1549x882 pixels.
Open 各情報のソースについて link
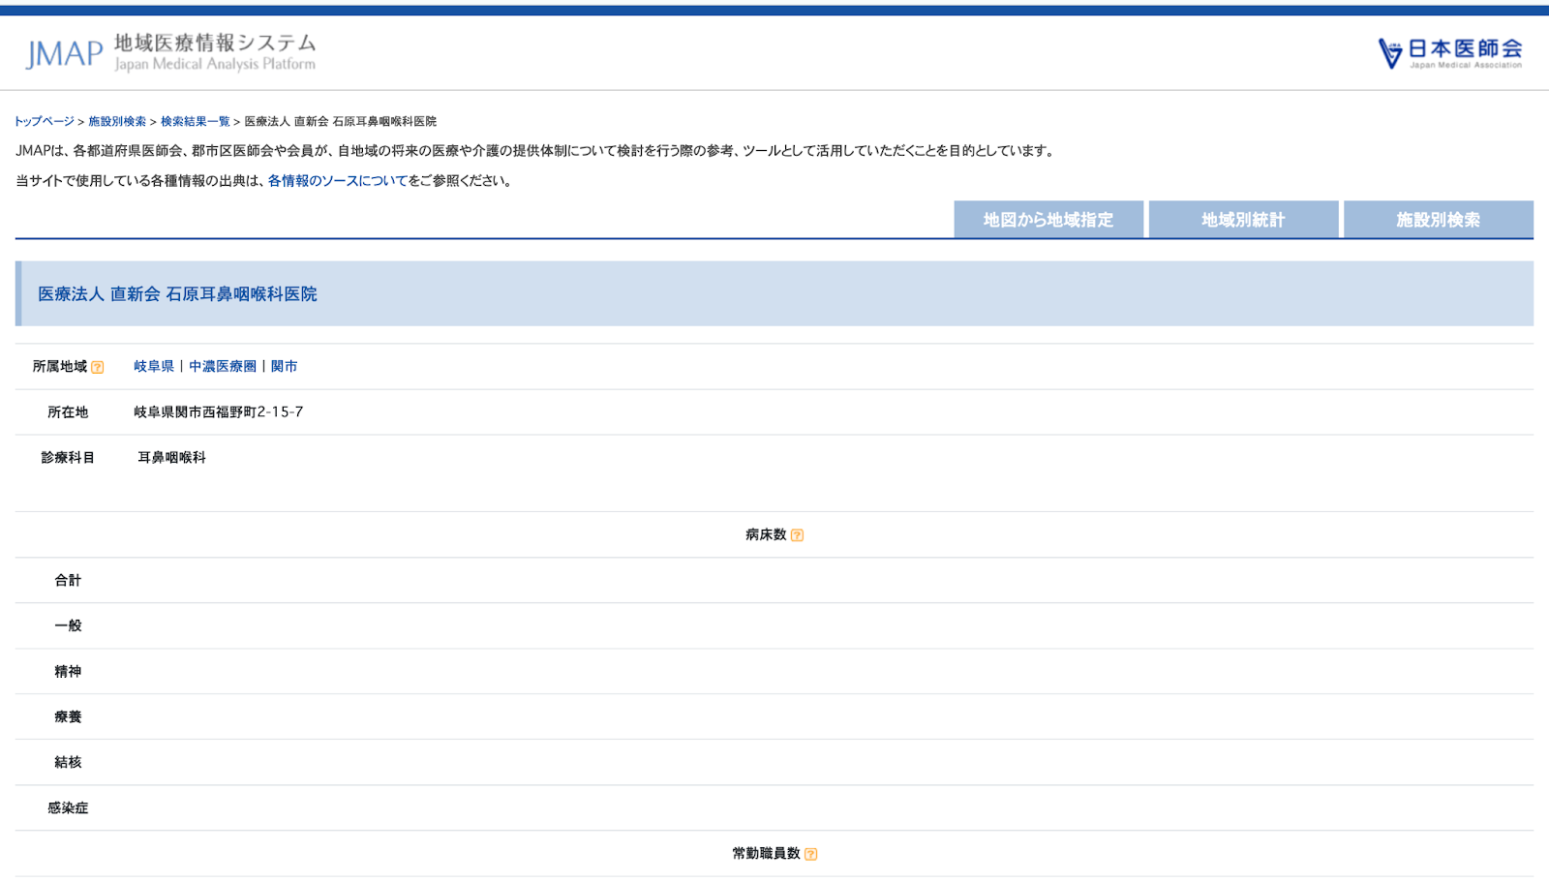(337, 181)
